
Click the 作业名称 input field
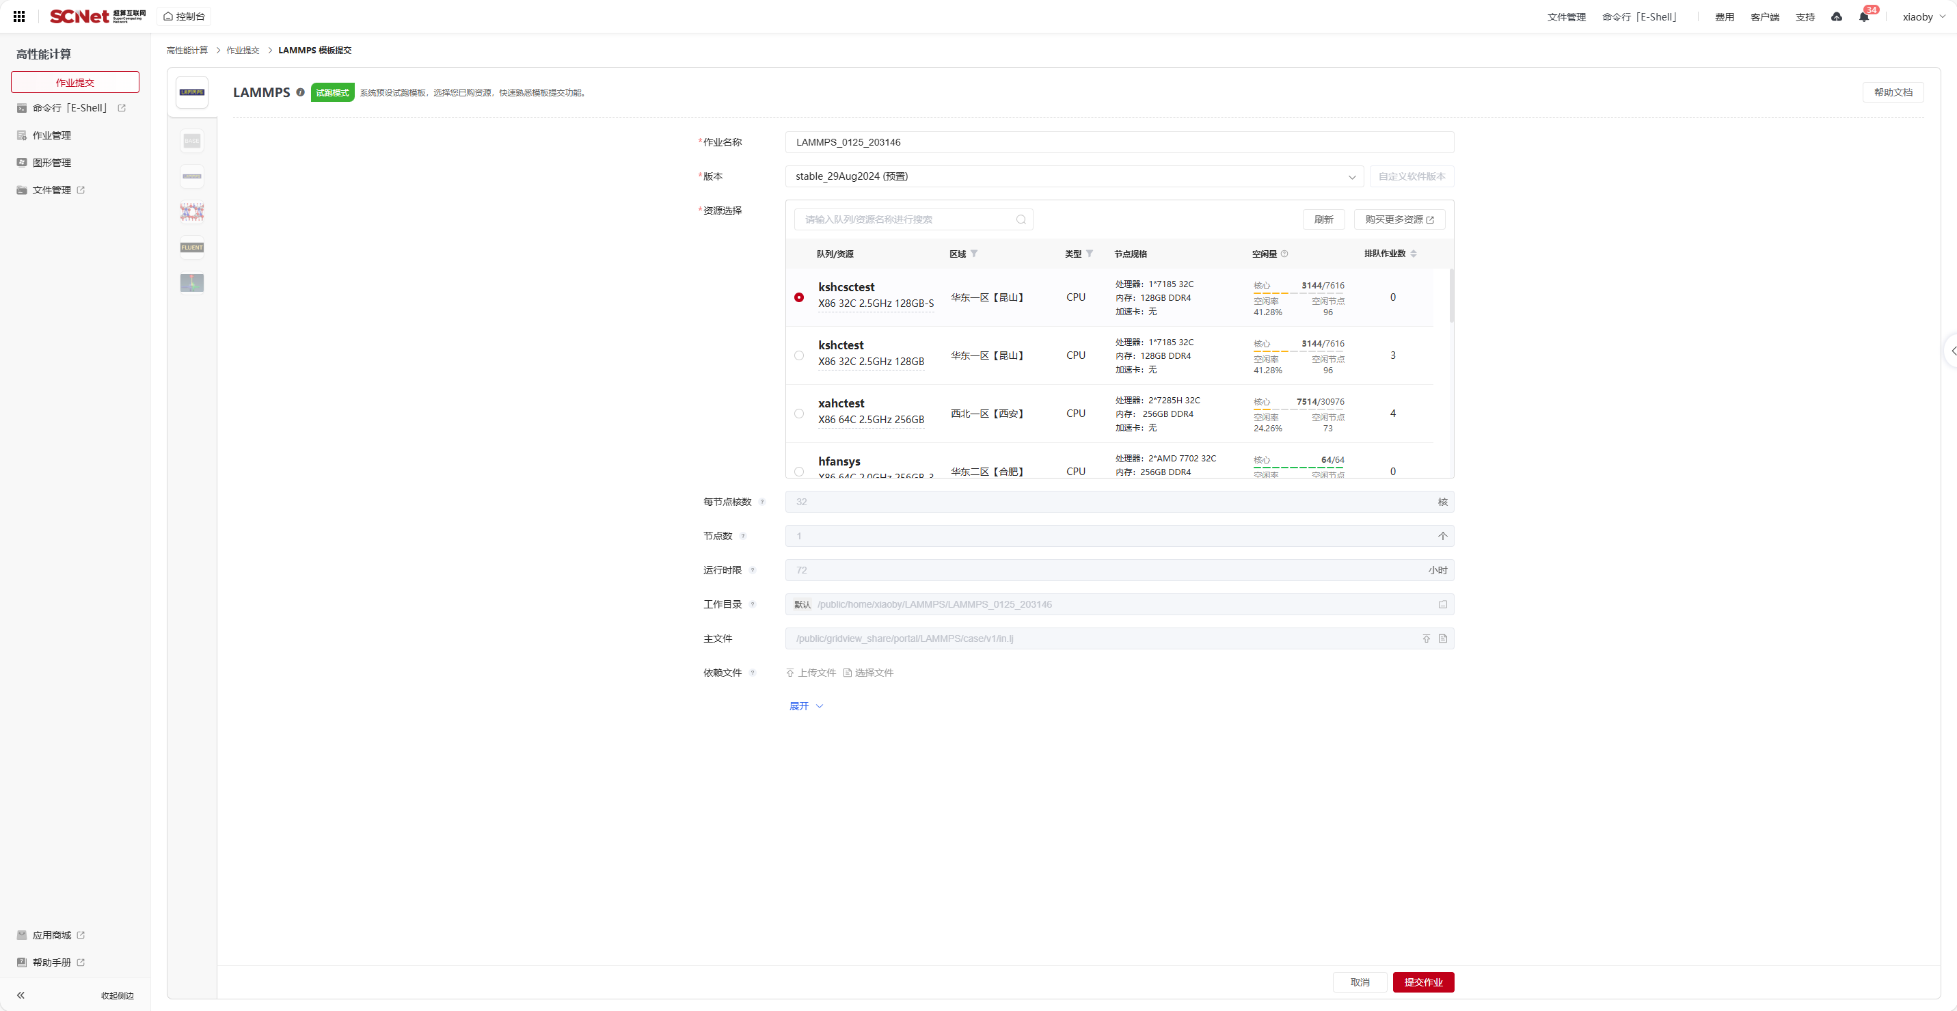1119,142
